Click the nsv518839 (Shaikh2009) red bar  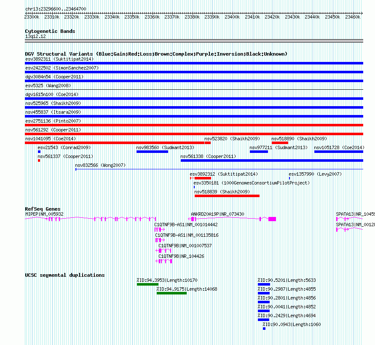coord(227,196)
